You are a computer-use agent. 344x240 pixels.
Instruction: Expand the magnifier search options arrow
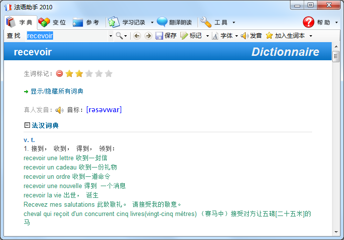(x=125, y=36)
